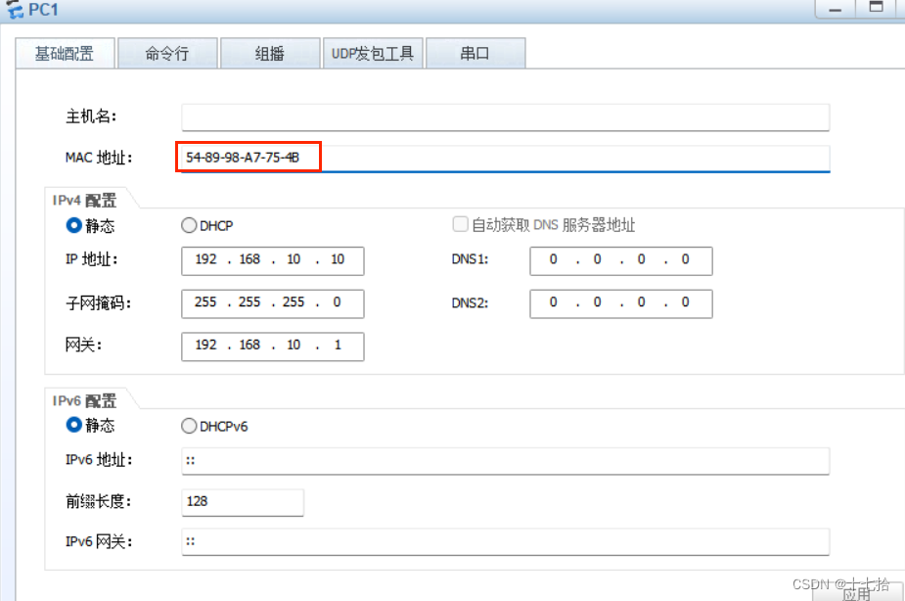Select the IPv4 DHCP radio button

189,225
